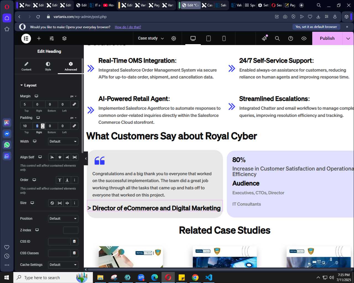This screenshot has height=283, width=354.
Task: Open a new browser tab
Action: tap(301, 5)
